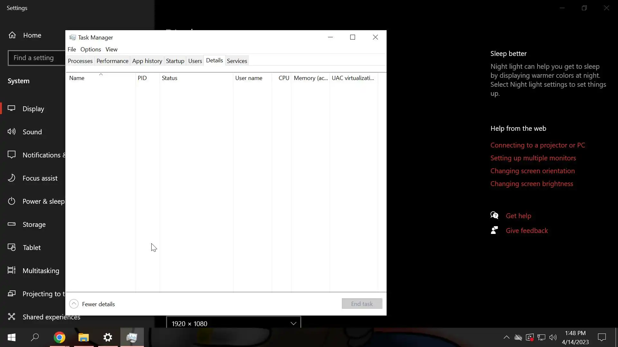618x347 pixels.
Task: Collapse Task Manager with Fewer details
Action: (92, 304)
